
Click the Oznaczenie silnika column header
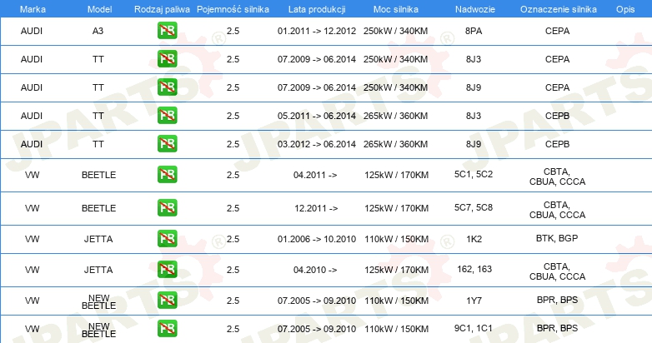558,9
